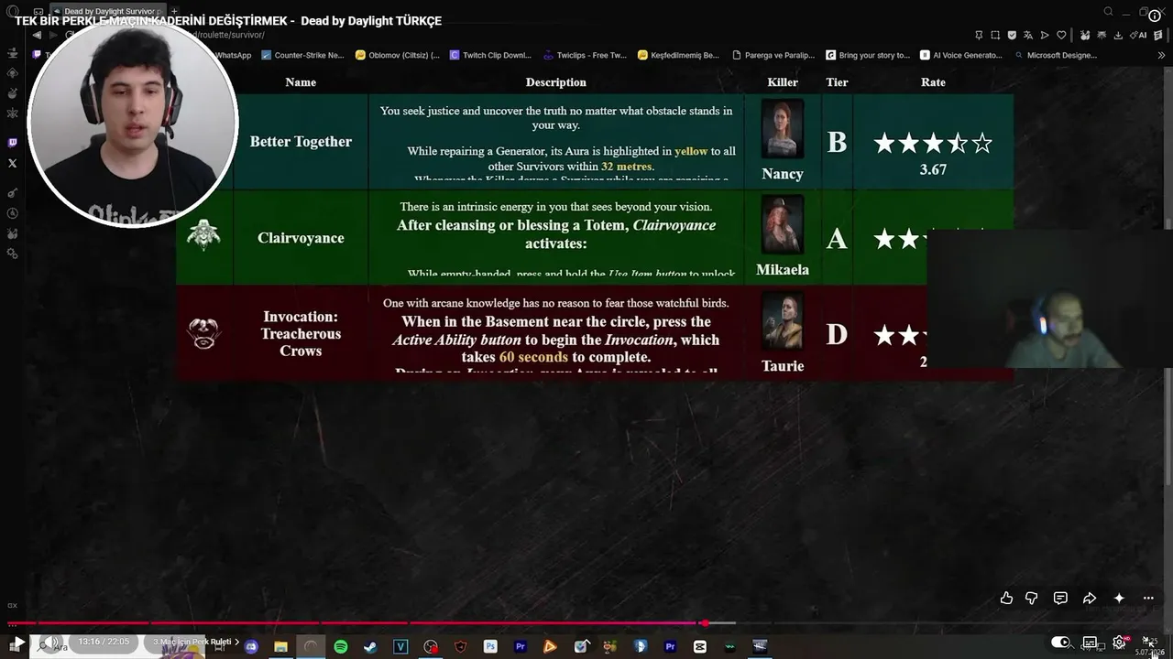The height and width of the screenshot is (659, 1173).
Task: Exit fullscreen in the video player
Action: coord(1148,642)
